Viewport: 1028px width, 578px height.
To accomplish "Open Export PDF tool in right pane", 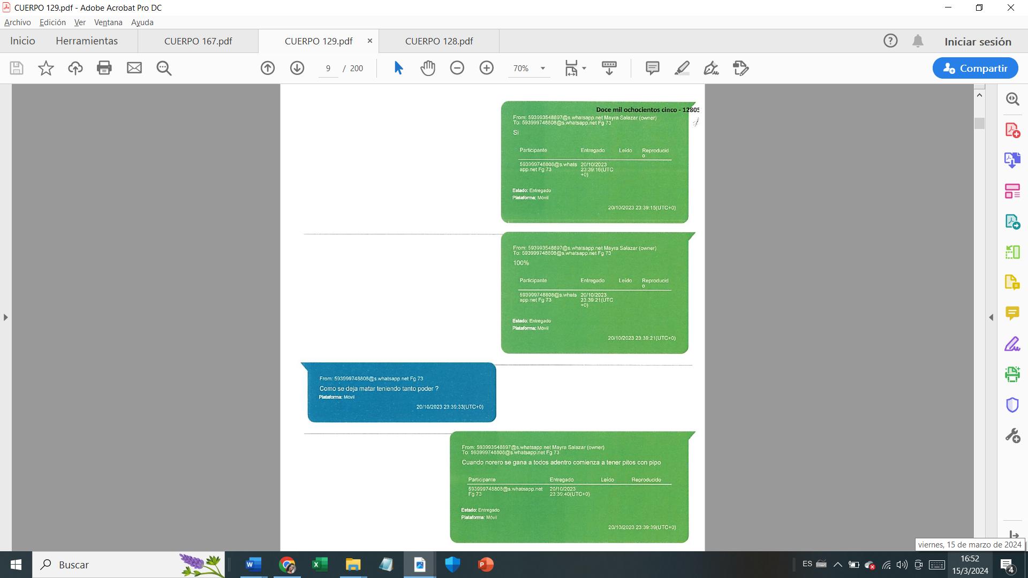I will pyautogui.click(x=1012, y=160).
